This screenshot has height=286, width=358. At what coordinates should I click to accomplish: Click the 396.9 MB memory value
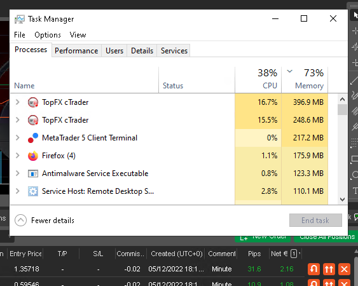308,102
